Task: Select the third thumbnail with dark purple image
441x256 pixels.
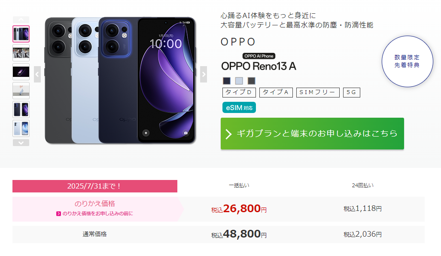Action: (x=21, y=72)
